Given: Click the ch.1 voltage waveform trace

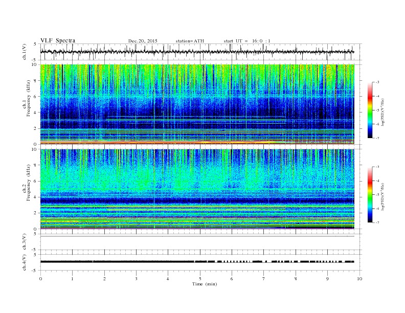Looking at the screenshot, I should point(197,52).
